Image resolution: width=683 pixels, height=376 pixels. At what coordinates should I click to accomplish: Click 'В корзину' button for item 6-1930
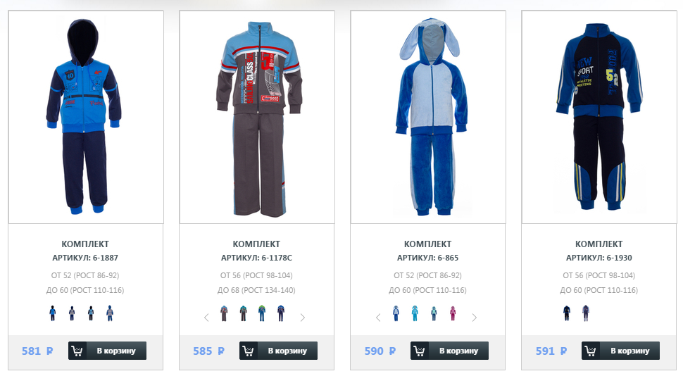[x=621, y=351]
